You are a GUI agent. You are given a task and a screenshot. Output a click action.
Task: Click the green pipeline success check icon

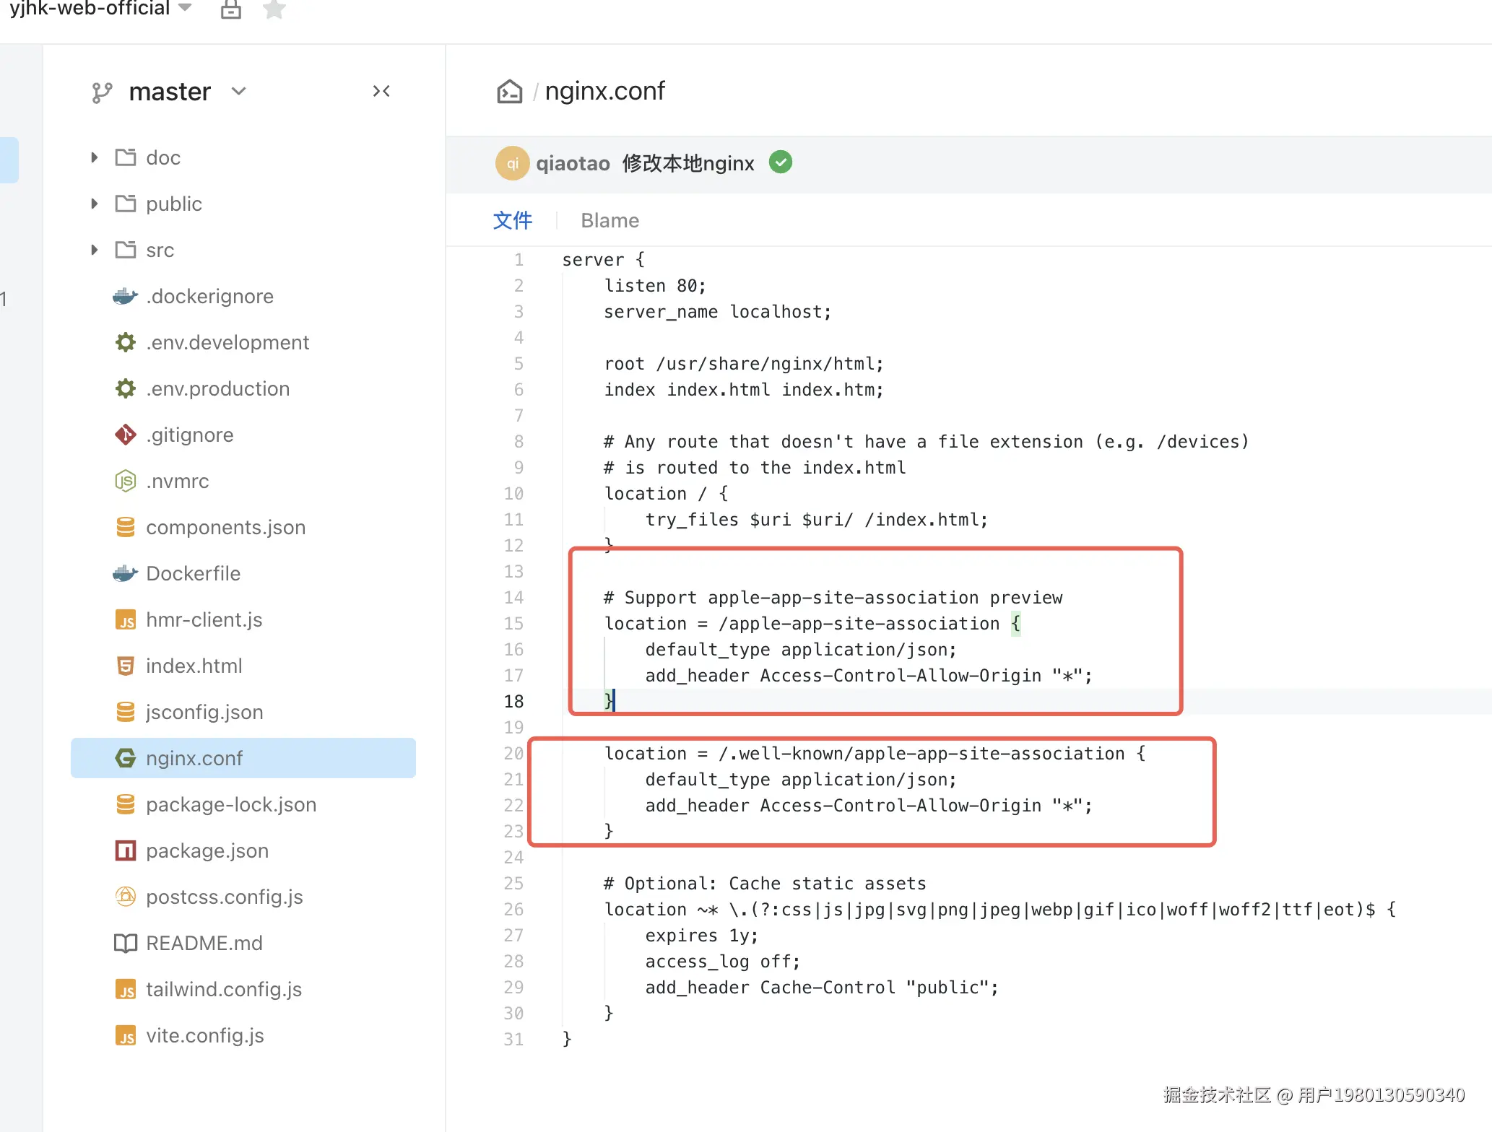[x=780, y=162]
